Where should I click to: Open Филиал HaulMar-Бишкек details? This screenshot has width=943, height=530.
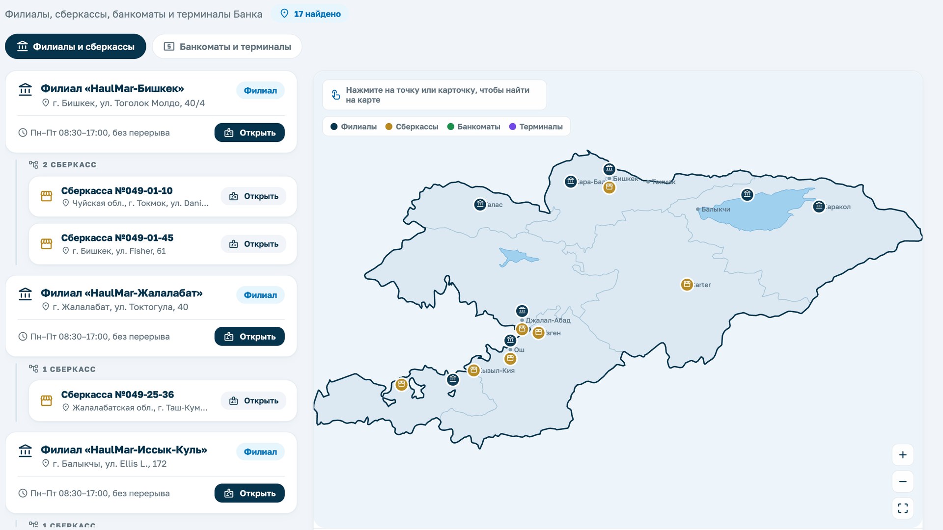tap(250, 132)
